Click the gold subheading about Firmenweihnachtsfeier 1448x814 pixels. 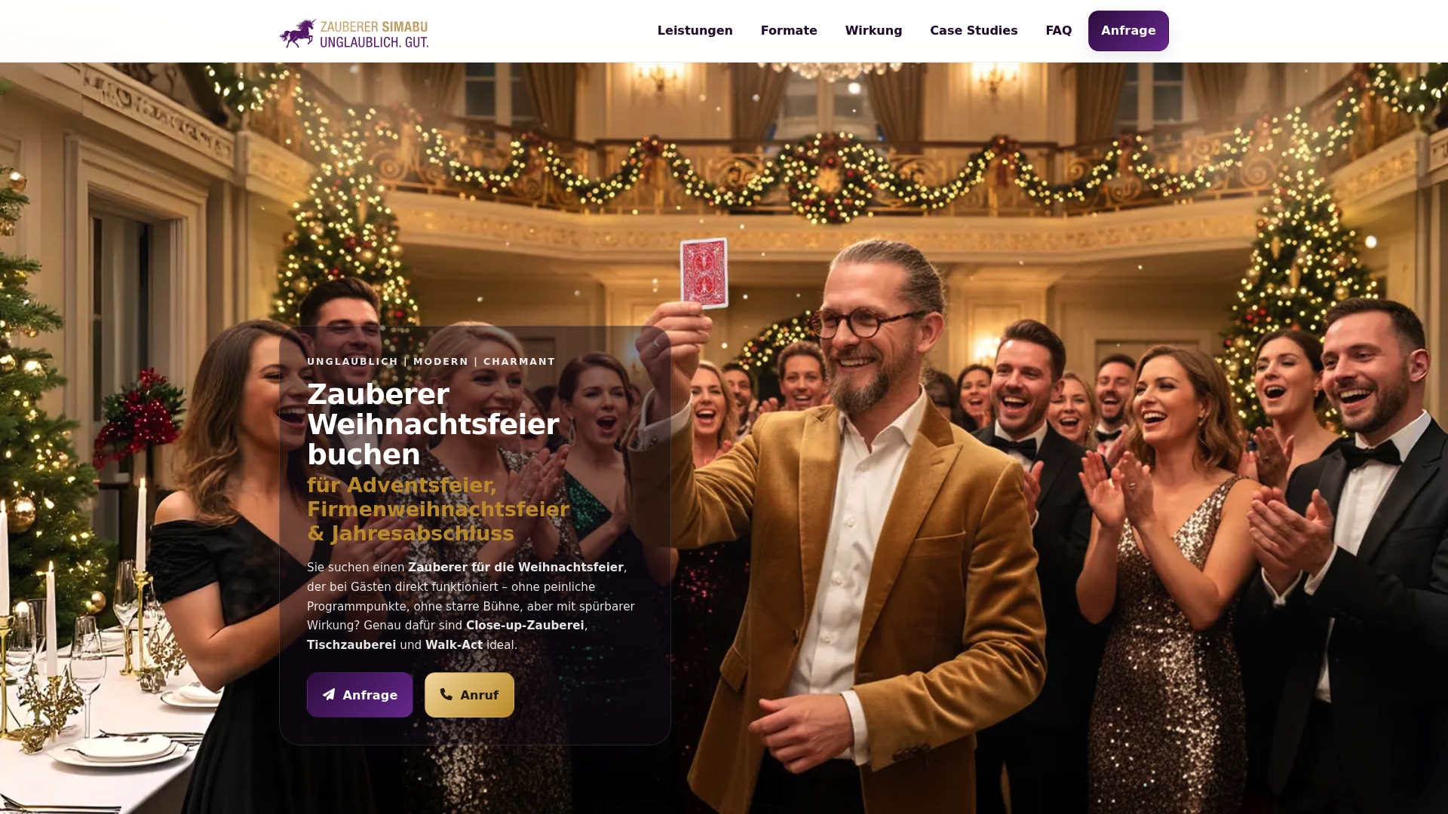(438, 509)
